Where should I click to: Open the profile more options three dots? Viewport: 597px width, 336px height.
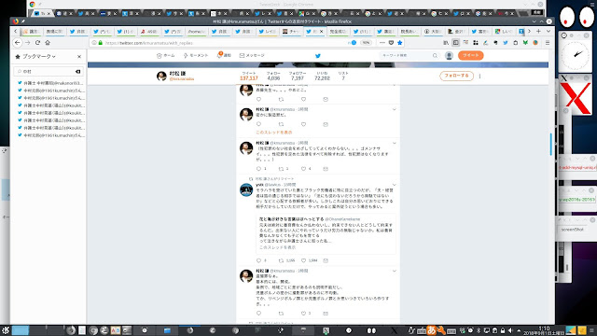coord(479,77)
